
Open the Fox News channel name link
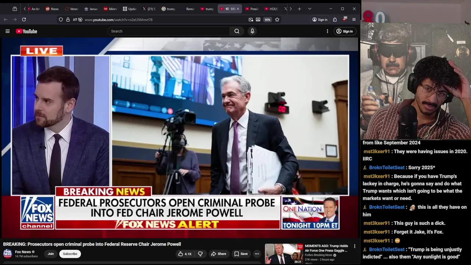coord(23,252)
